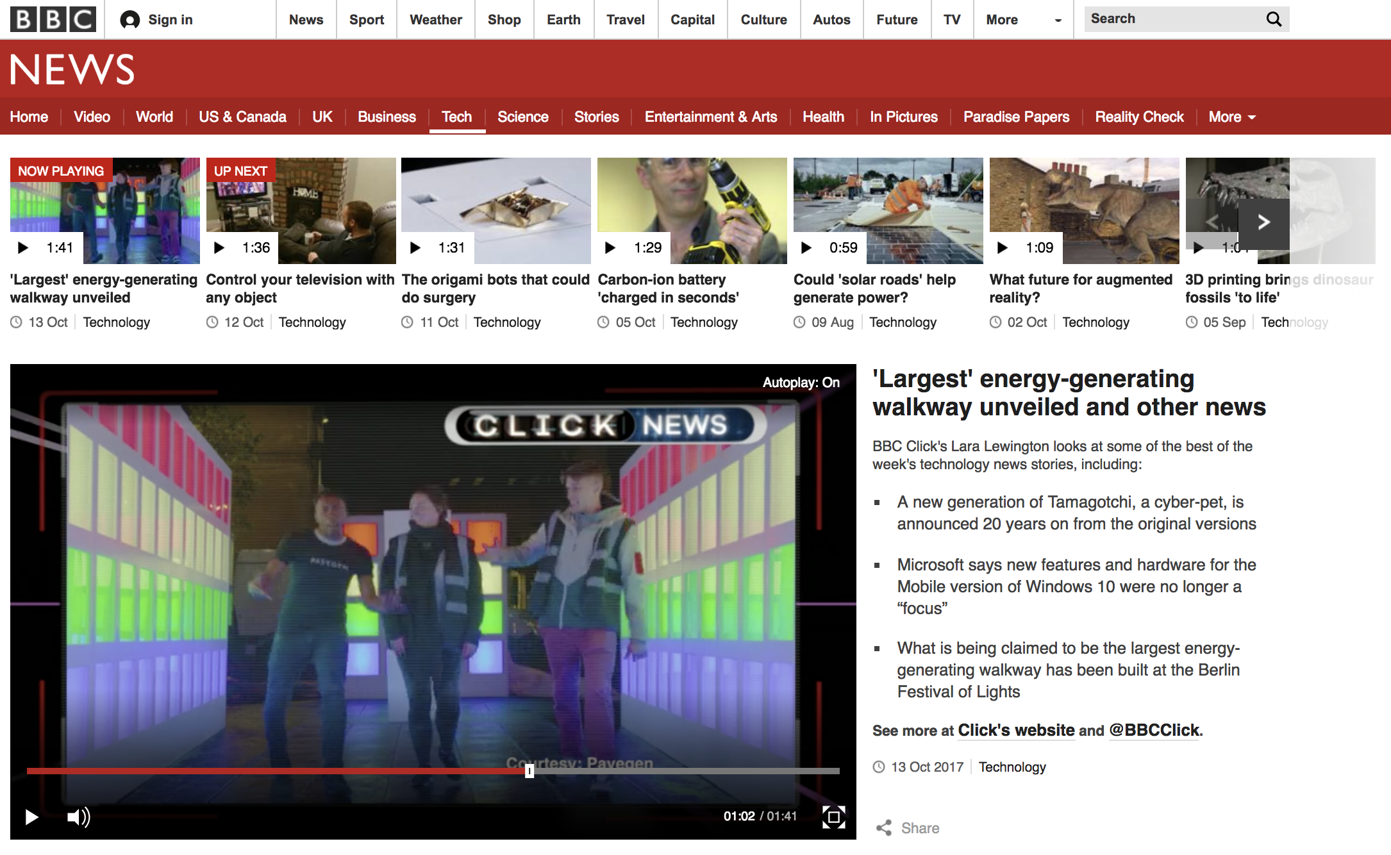
Task: Select the Video section
Action: tap(92, 117)
